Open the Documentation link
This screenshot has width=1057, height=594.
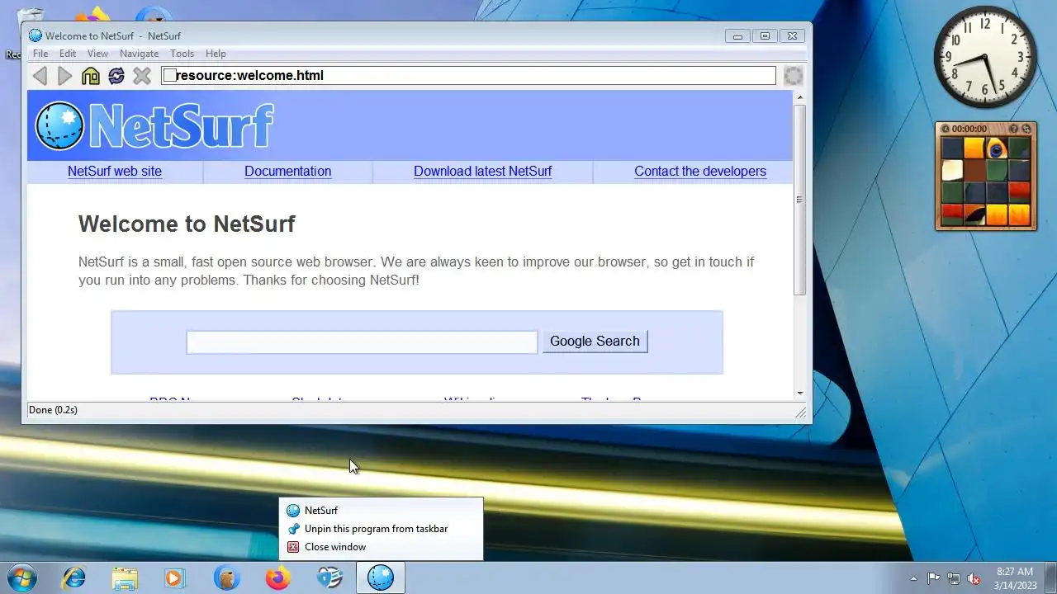pyautogui.click(x=287, y=172)
